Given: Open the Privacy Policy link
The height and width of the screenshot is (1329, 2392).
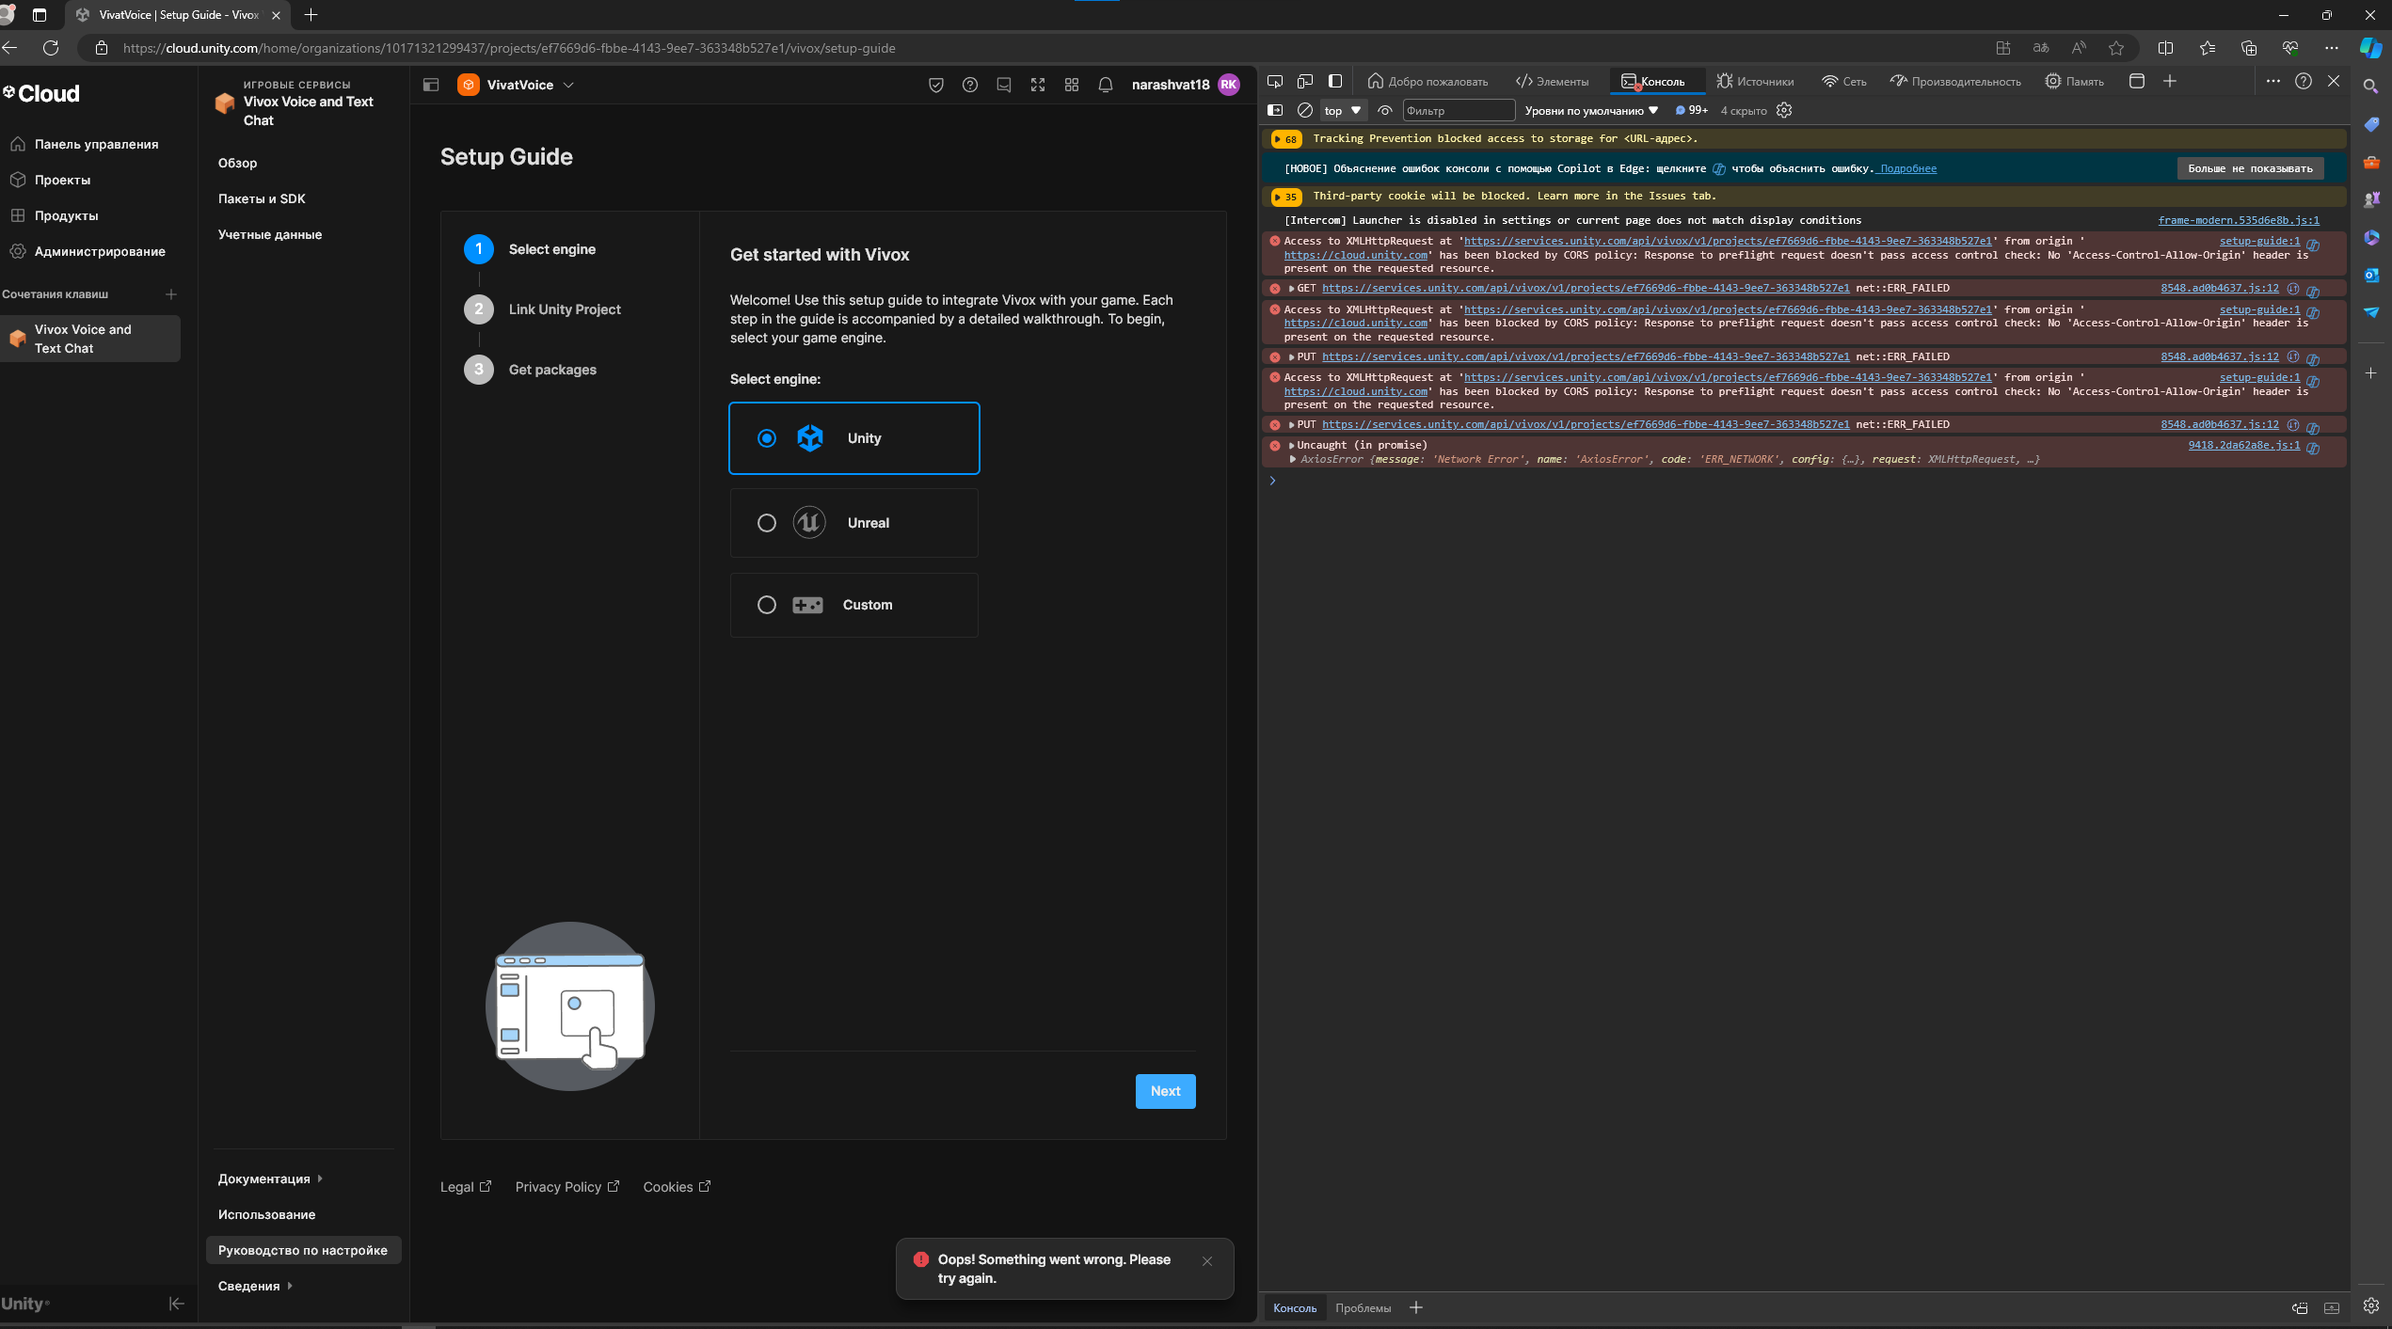Looking at the screenshot, I should click(x=558, y=1186).
